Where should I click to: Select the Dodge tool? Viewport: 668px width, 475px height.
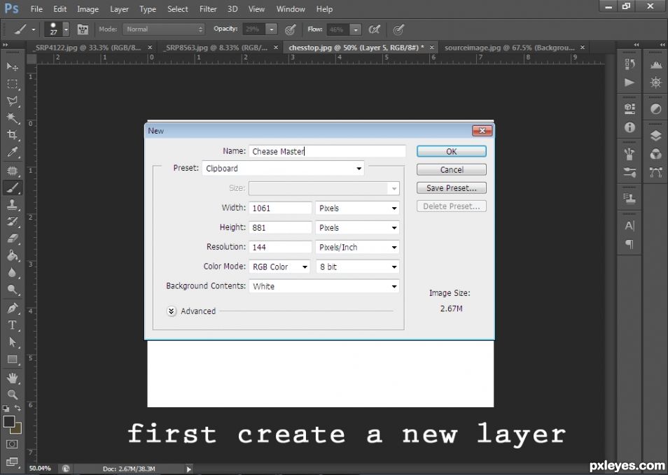coord(13,290)
